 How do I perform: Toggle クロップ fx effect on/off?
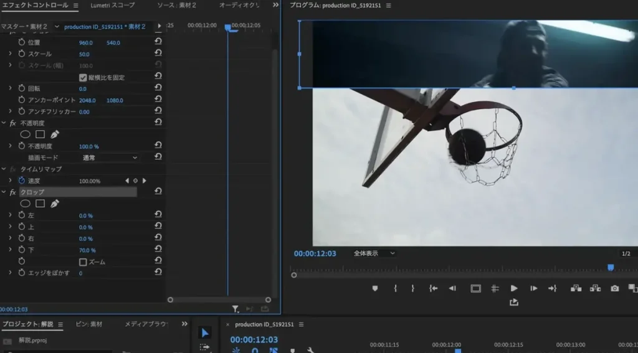click(12, 192)
